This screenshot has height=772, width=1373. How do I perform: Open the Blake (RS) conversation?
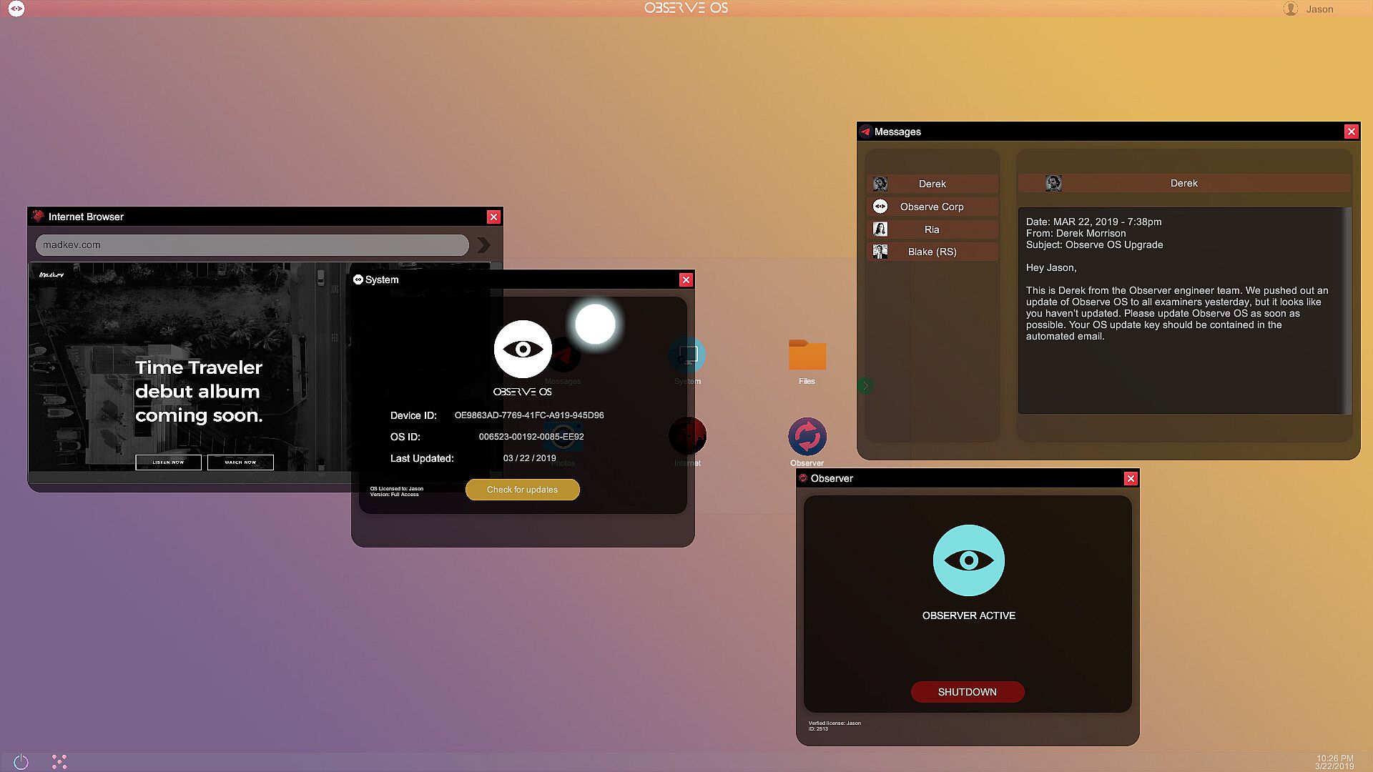(x=932, y=252)
